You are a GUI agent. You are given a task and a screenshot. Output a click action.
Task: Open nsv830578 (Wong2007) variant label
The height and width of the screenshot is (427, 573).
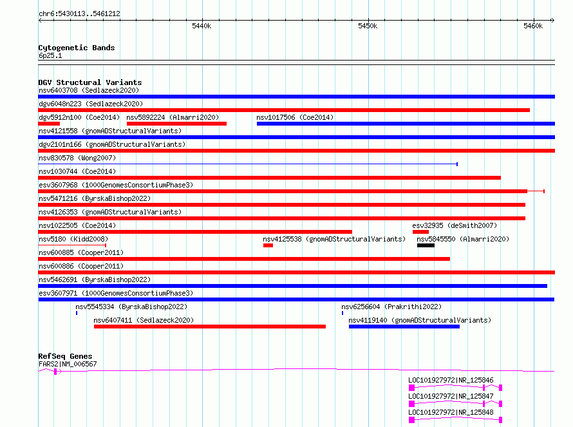pos(77,158)
